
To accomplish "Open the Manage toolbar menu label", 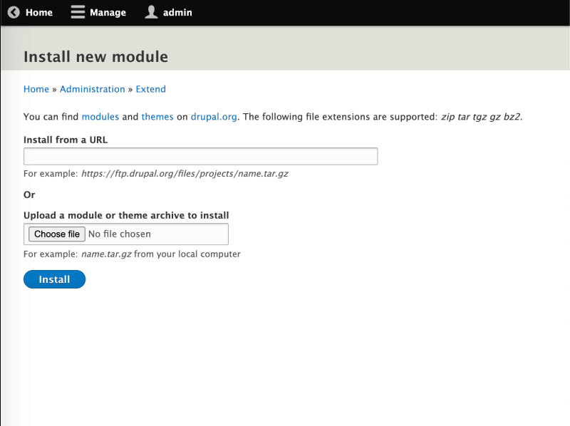I will pos(108,12).
